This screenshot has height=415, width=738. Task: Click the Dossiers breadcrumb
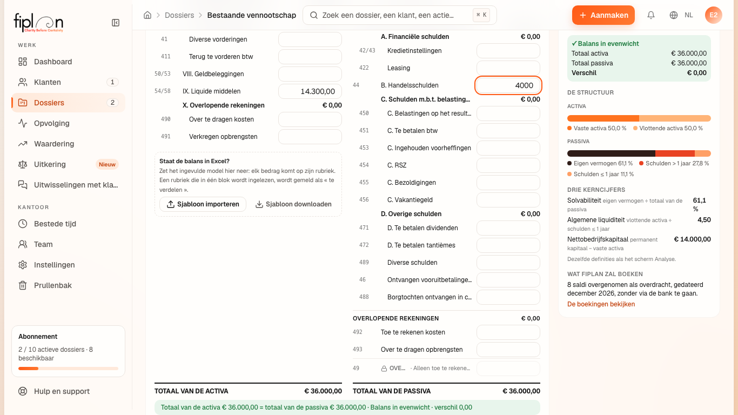[x=179, y=15]
